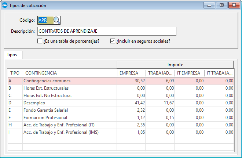Click the Descripción text field
The image size is (242, 158).
[107, 31]
